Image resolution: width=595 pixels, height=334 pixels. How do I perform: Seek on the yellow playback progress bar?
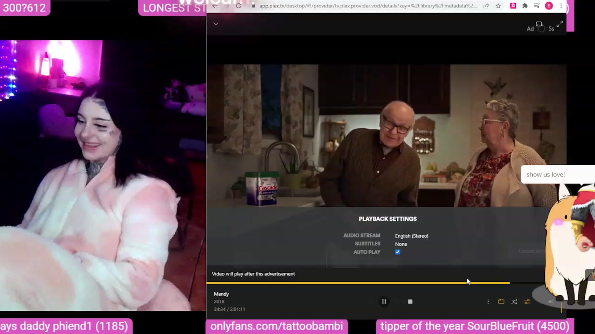(358, 283)
